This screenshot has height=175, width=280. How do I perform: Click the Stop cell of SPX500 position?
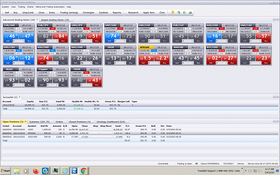point(94,133)
